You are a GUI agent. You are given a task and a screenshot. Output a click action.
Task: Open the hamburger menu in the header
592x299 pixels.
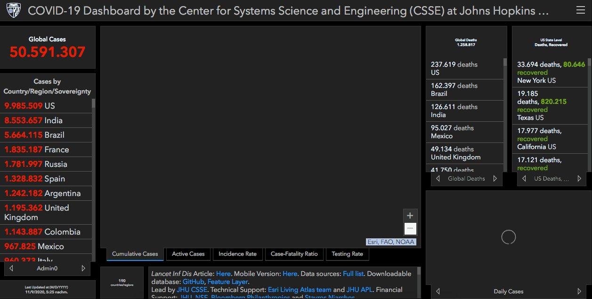581,10
